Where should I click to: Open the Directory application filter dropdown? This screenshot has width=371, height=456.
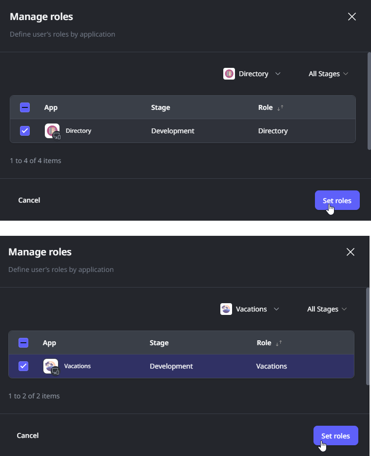253,74
